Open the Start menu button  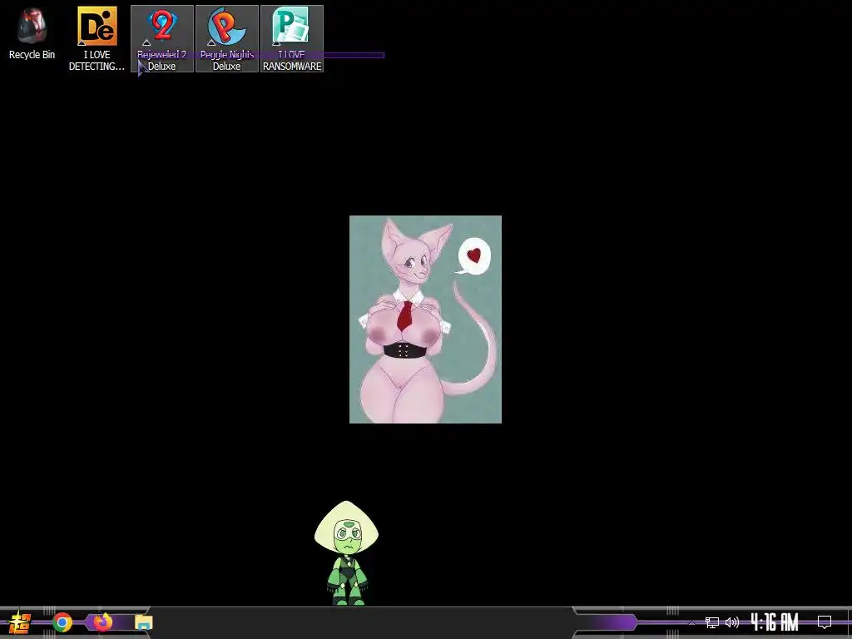click(20, 622)
